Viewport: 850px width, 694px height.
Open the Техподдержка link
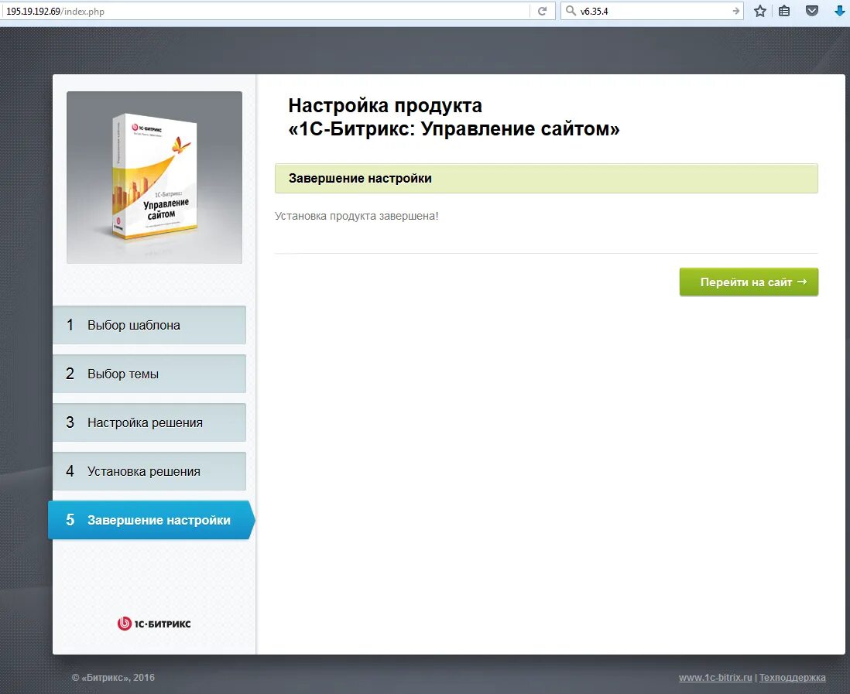coord(792,677)
